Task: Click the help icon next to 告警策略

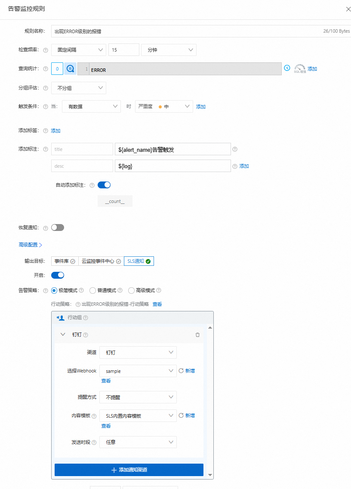Action: tap(46, 290)
